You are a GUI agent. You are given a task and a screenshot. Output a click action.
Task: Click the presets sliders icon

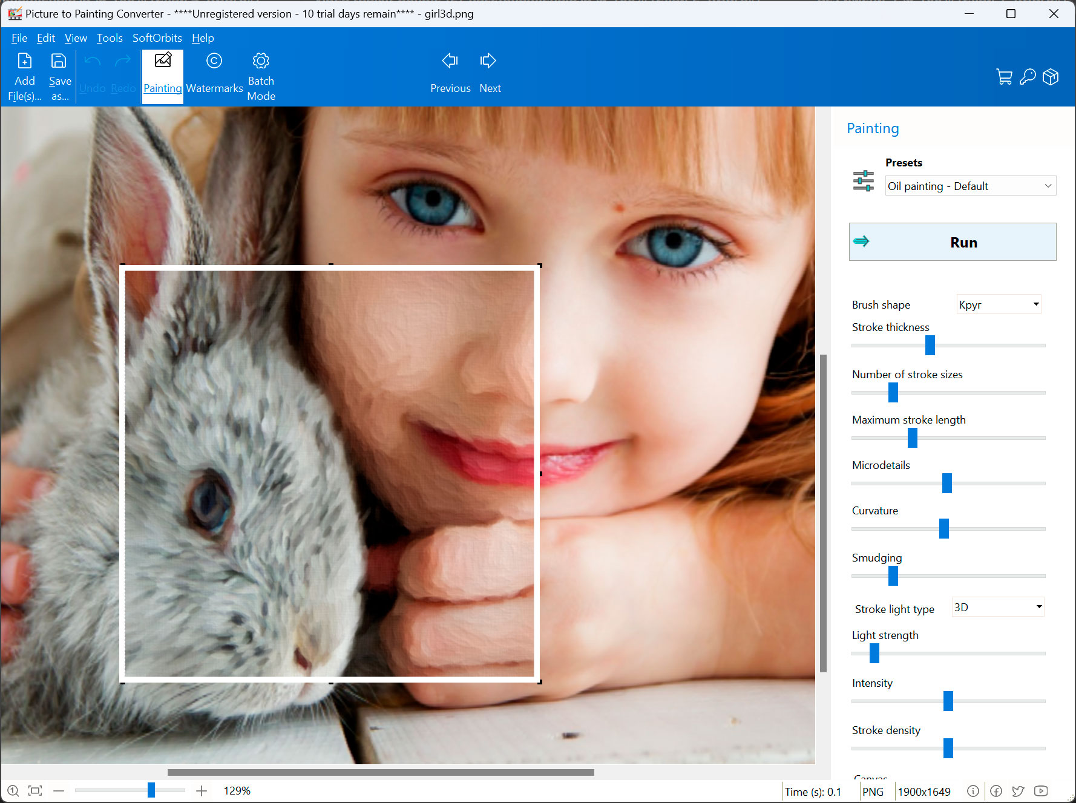pos(864,181)
